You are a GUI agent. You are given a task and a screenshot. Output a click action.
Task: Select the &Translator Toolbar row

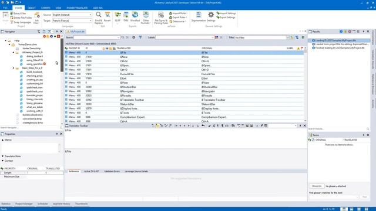184,100
